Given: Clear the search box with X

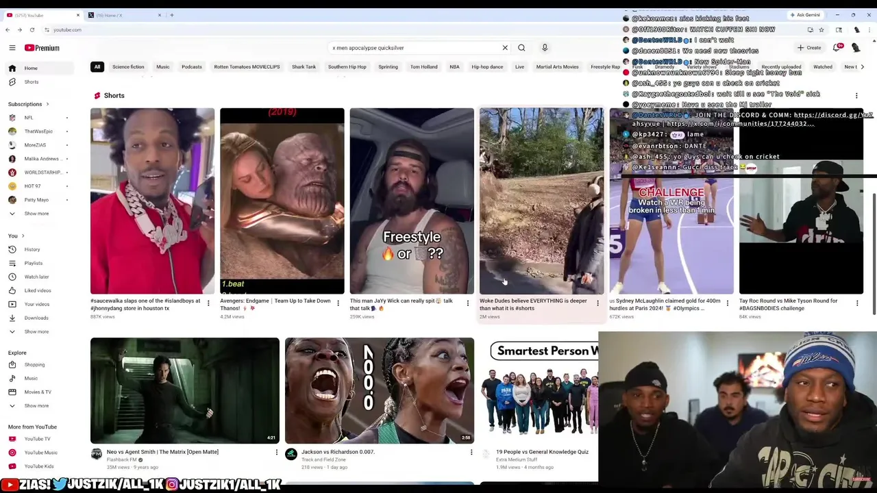Looking at the screenshot, I should tap(505, 48).
